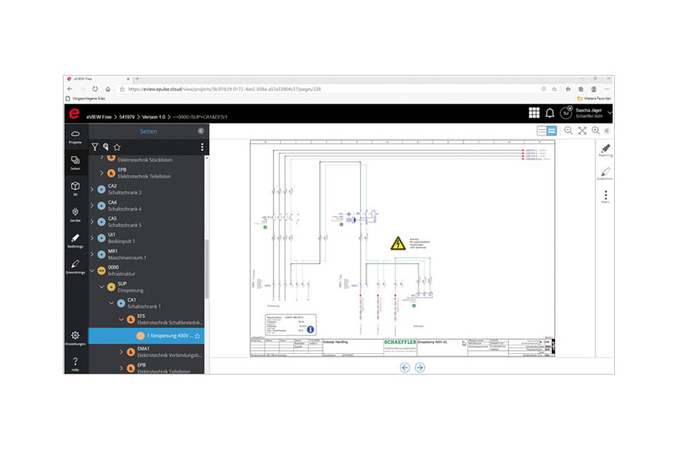
Task: Reload the browser page
Action: coord(95,89)
